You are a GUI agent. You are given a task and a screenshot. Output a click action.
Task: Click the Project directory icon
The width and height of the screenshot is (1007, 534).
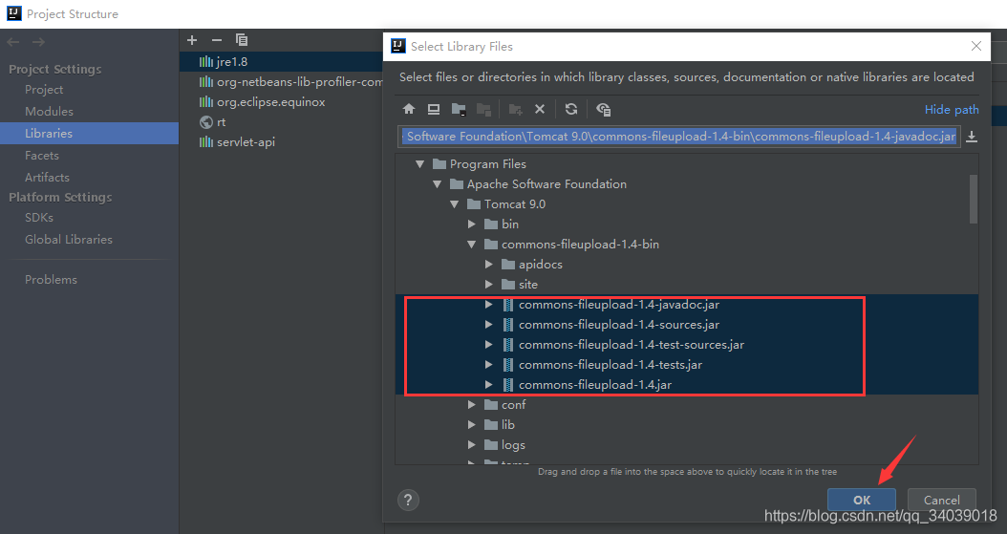[x=459, y=109]
